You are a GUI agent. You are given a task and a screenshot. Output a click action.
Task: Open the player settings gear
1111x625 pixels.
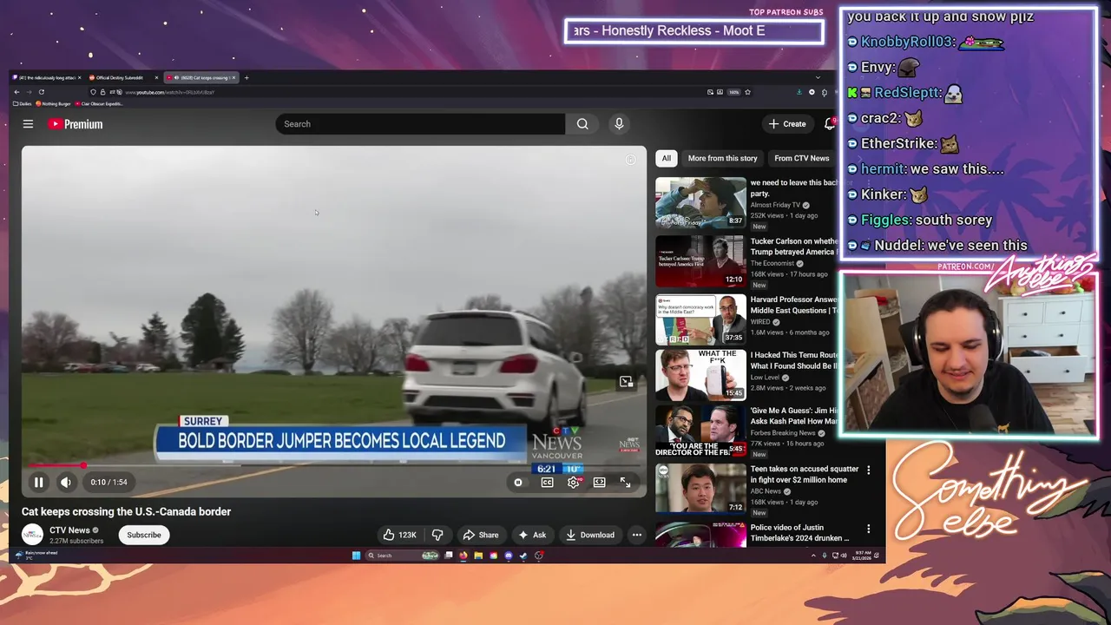(x=573, y=483)
